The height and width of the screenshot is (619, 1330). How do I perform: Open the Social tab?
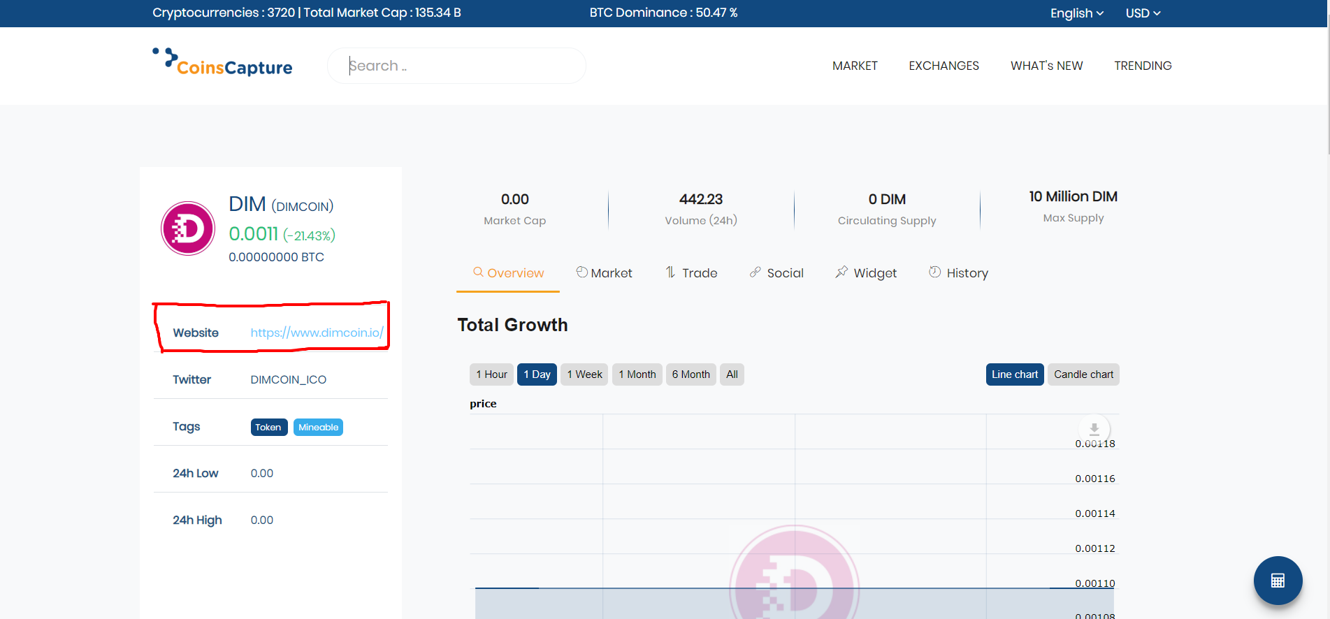(776, 273)
